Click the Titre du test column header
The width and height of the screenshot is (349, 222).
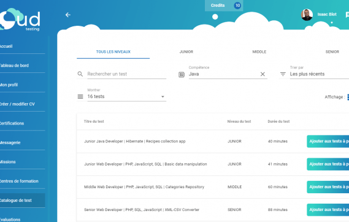(x=94, y=121)
